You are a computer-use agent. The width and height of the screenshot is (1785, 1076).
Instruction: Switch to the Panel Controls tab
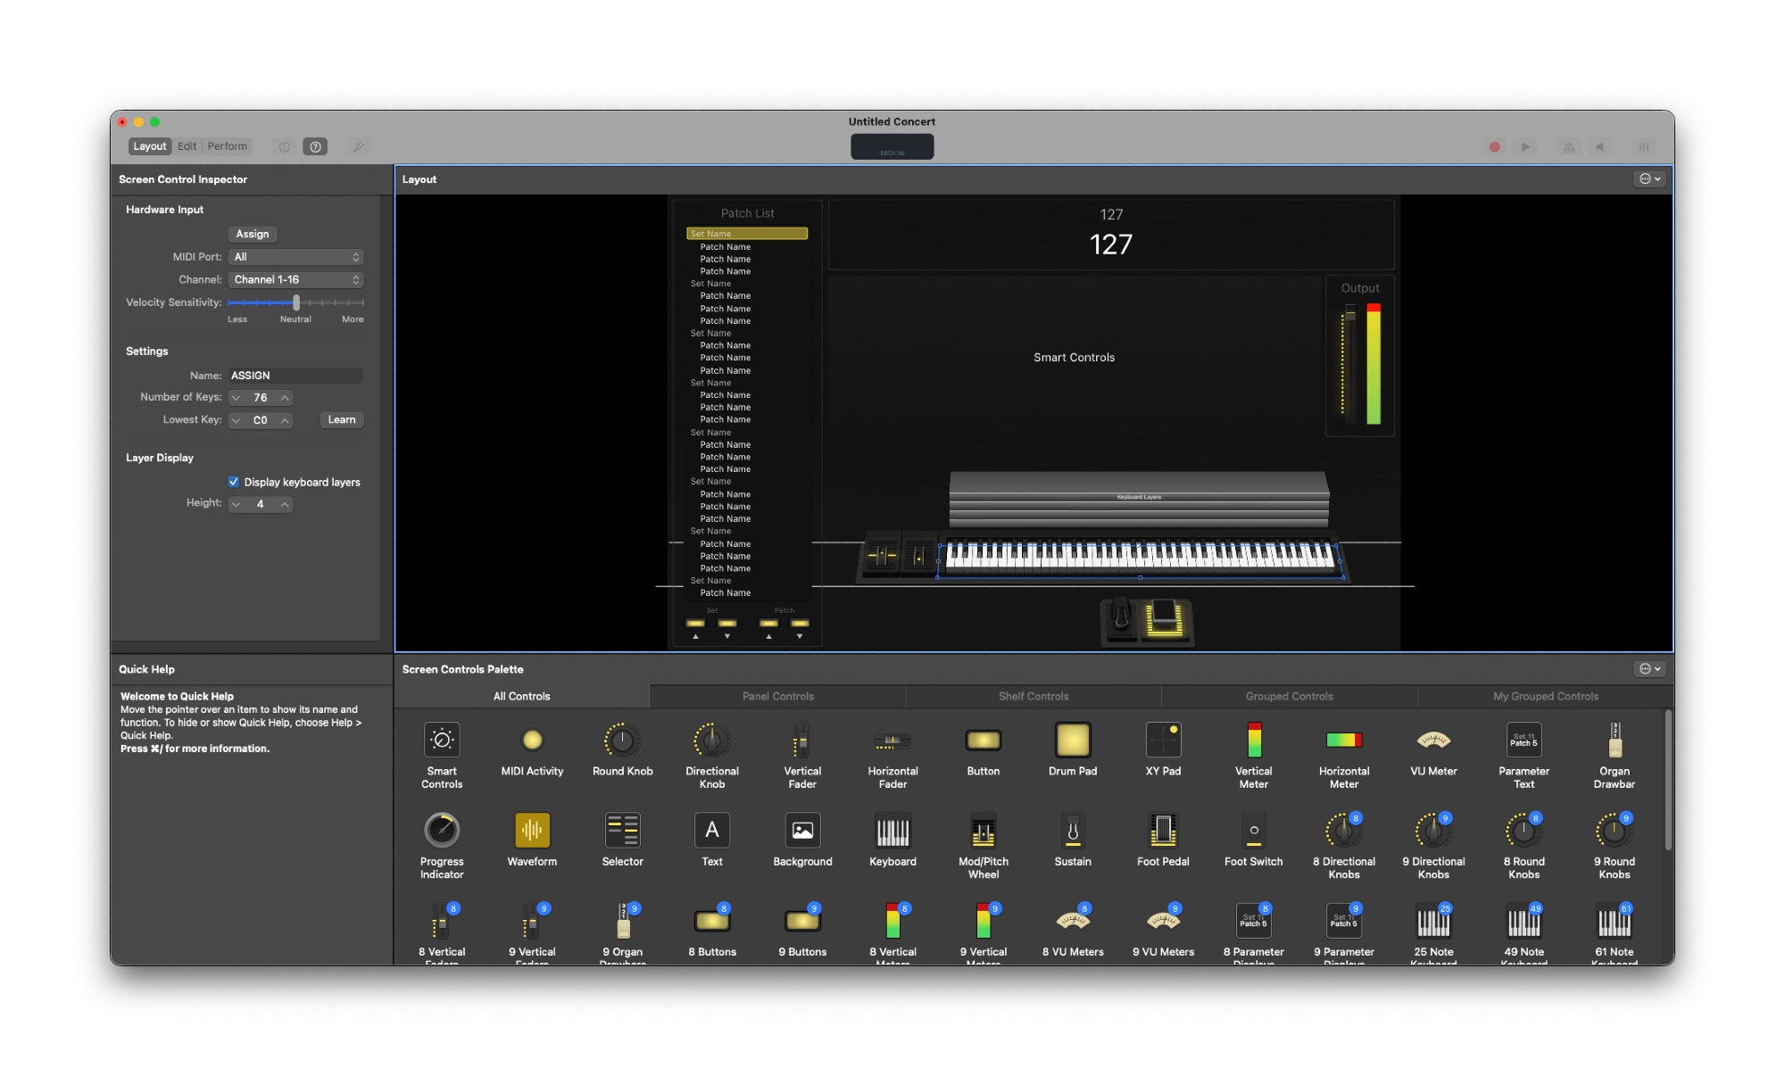coord(777,697)
